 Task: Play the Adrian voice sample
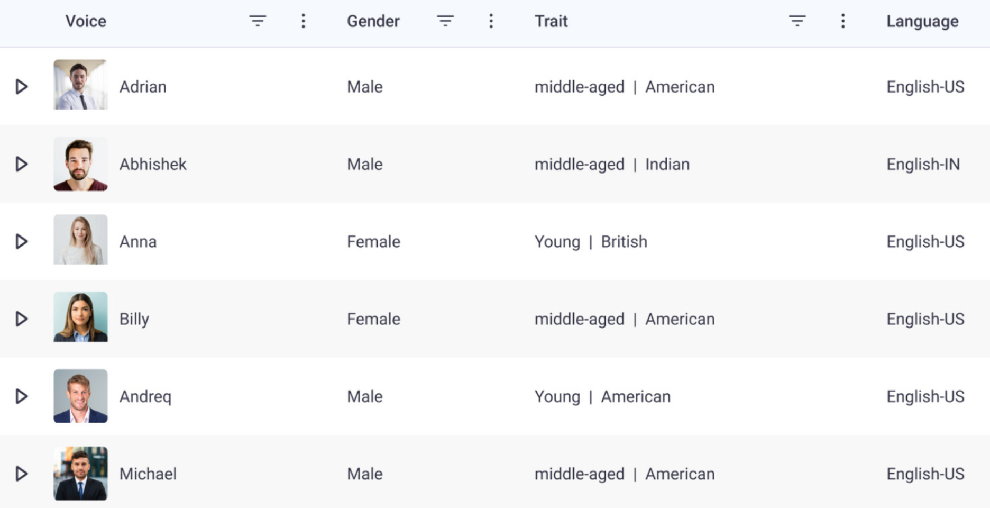click(x=21, y=87)
